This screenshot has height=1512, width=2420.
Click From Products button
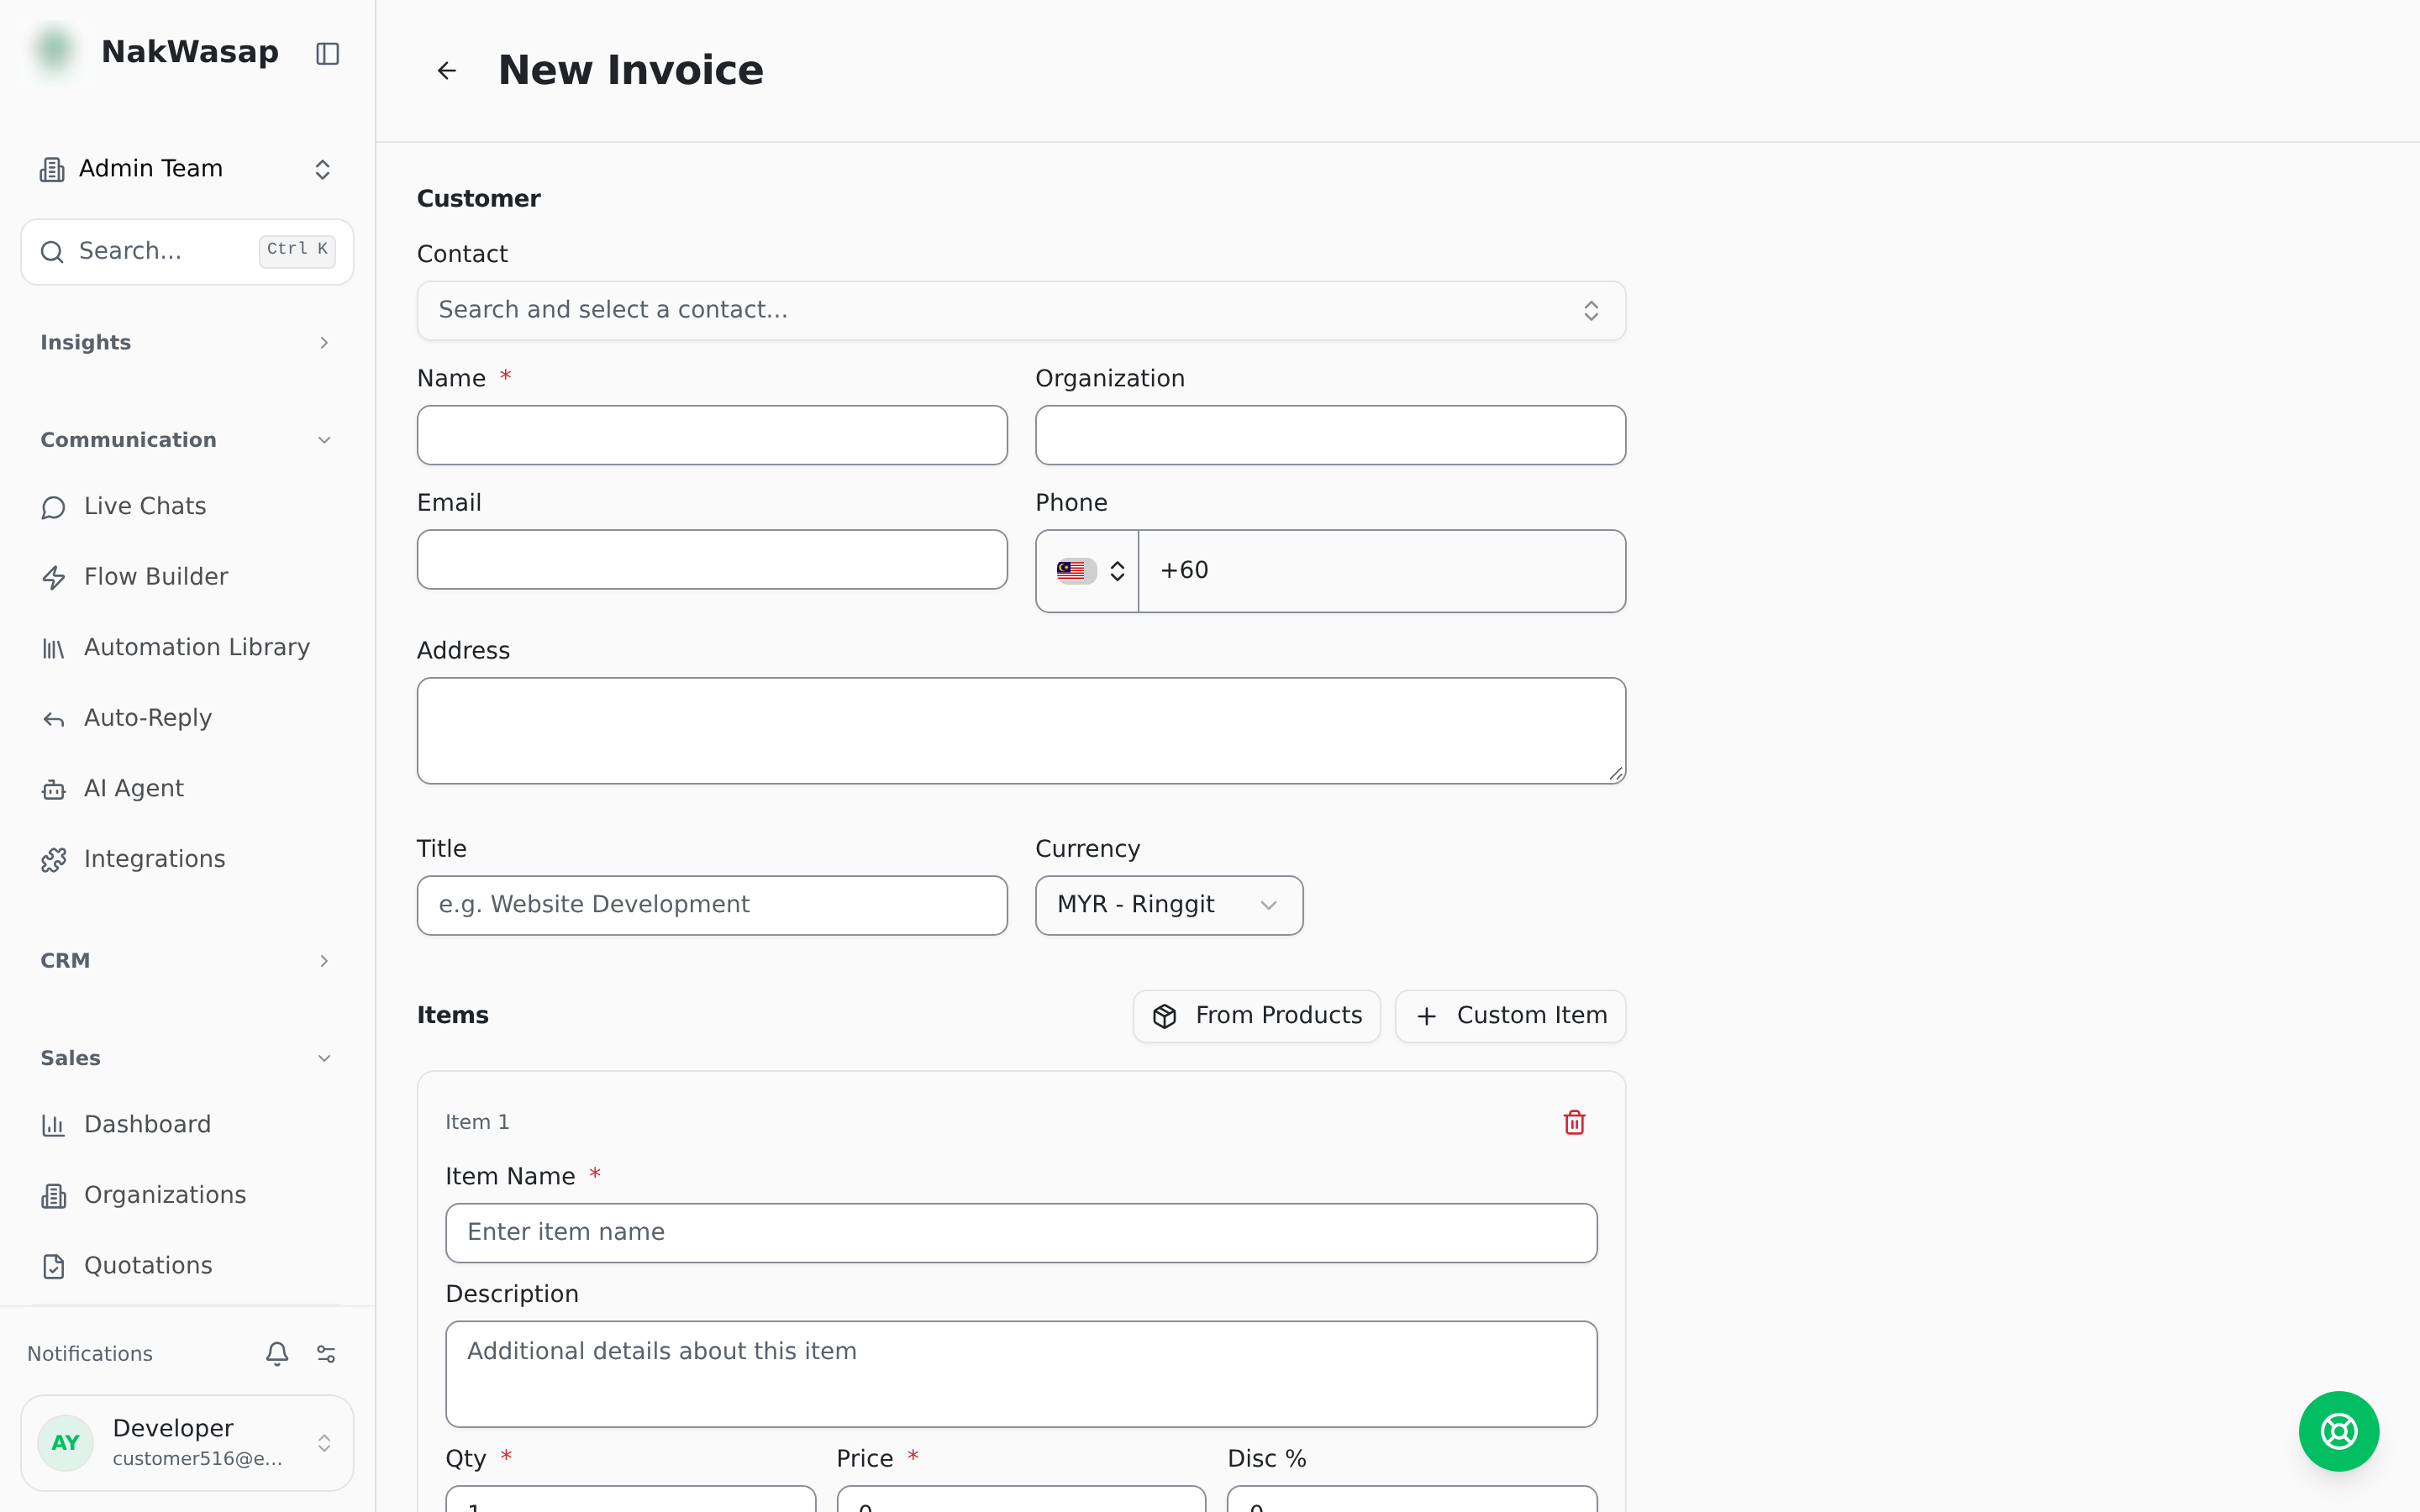tap(1256, 1016)
